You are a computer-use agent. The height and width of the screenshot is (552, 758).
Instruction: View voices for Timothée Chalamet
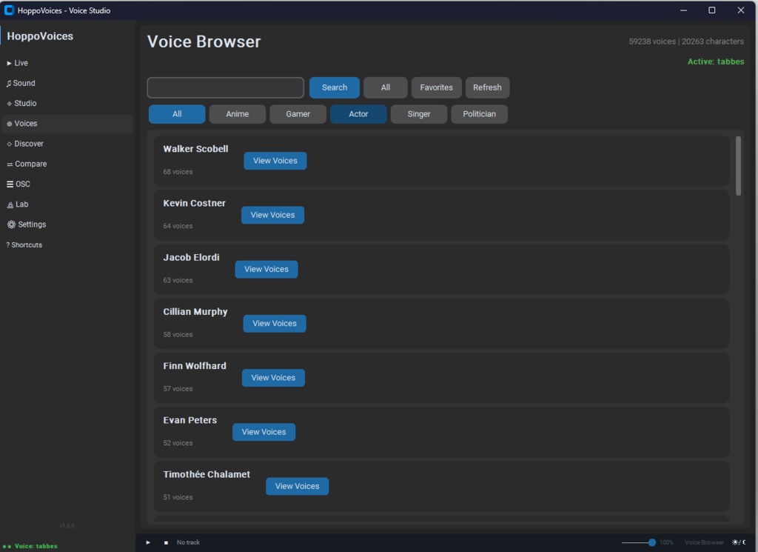(298, 486)
